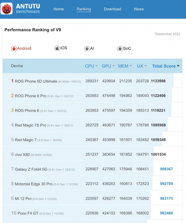Viewport: 186px width, 223px height.
Task: Click the AI category icon
Action: [87, 49]
